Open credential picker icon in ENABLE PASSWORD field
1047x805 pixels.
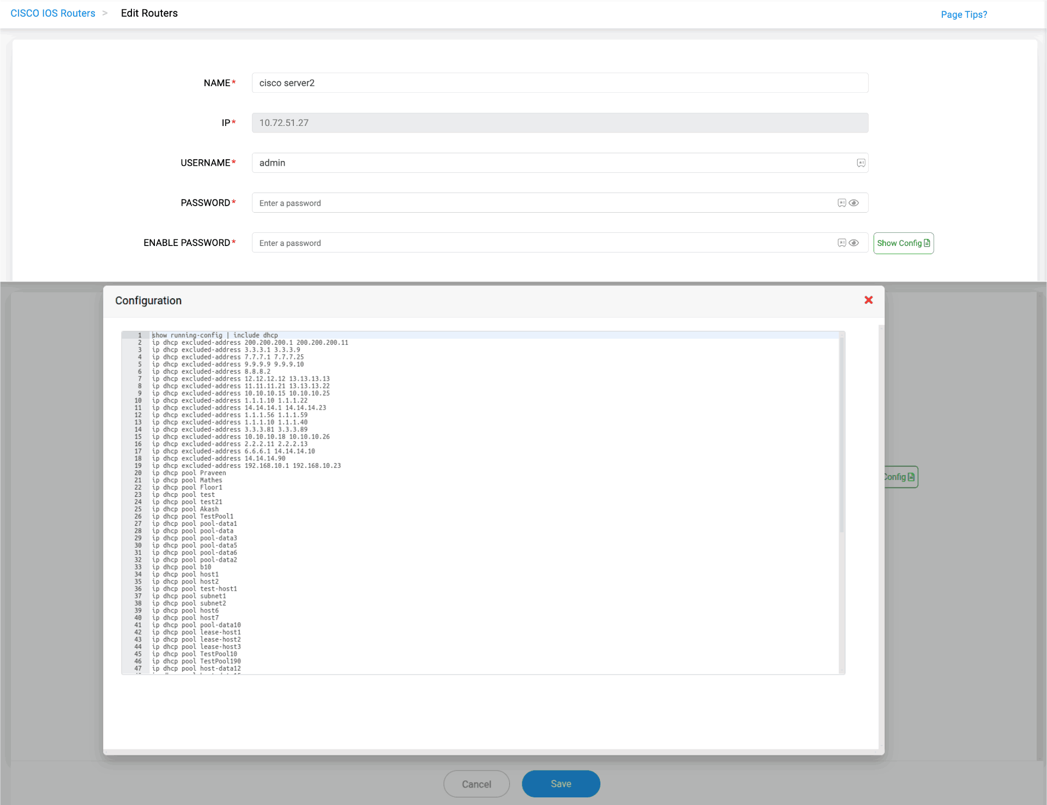[x=841, y=243]
